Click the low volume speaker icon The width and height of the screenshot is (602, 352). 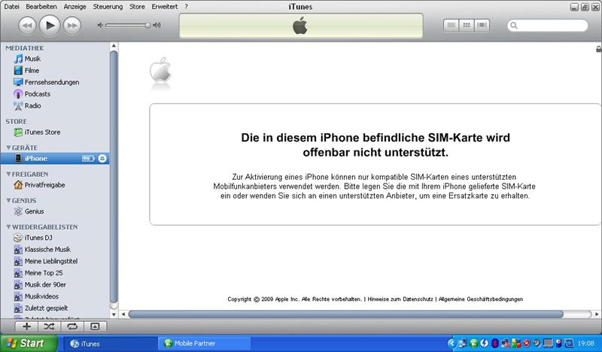[x=100, y=26]
